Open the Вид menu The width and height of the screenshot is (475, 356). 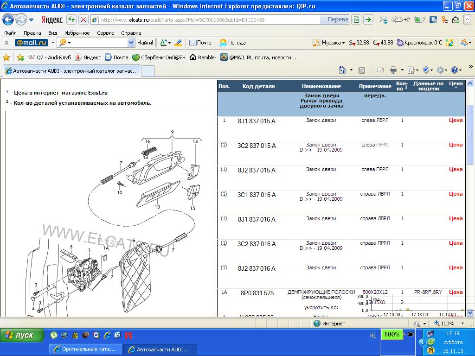52,33
